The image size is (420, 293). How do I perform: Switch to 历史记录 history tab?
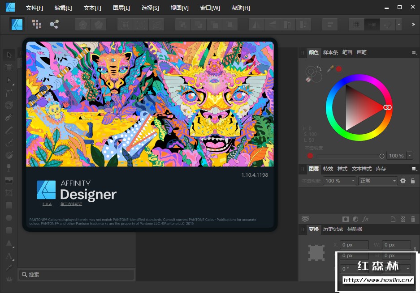pyautogui.click(x=333, y=229)
